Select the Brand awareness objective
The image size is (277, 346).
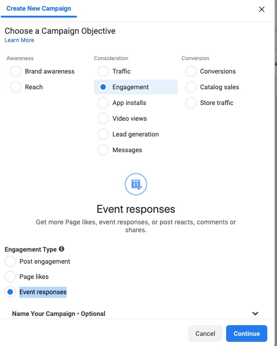[x=16, y=71]
